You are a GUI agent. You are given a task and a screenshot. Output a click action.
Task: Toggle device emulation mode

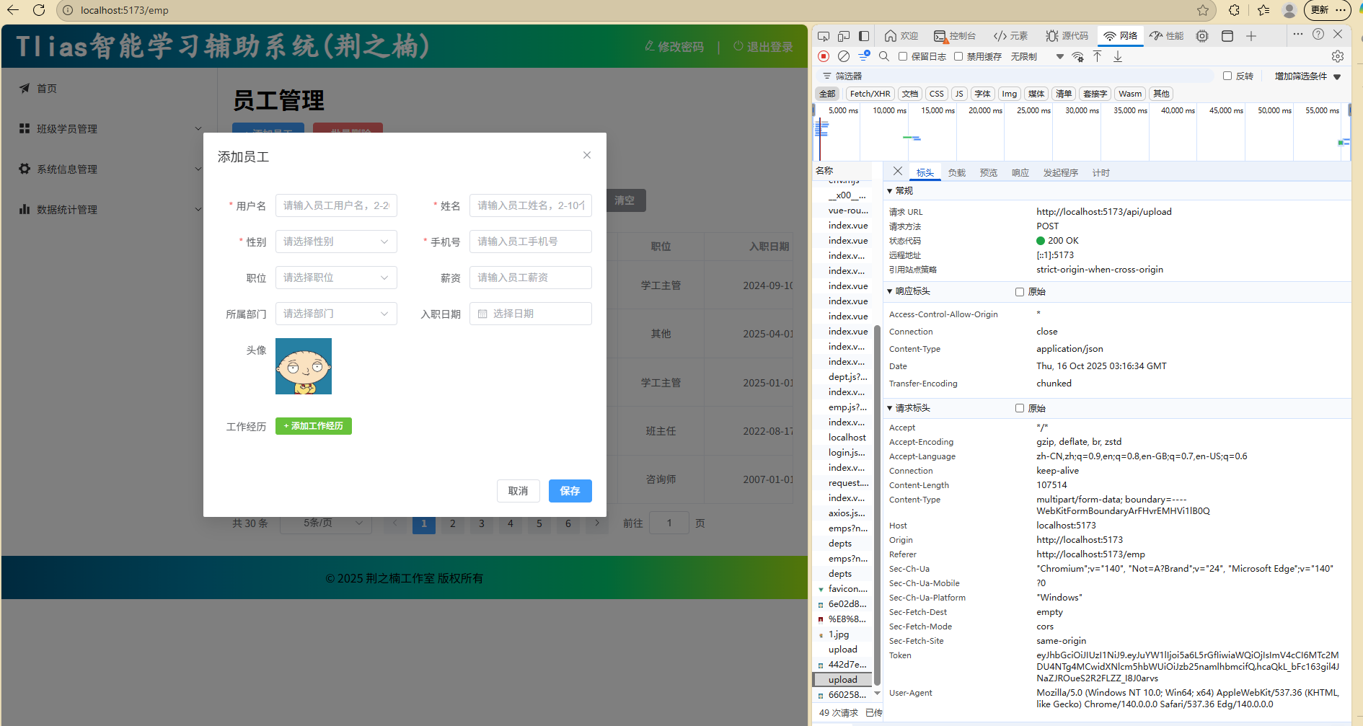(843, 36)
